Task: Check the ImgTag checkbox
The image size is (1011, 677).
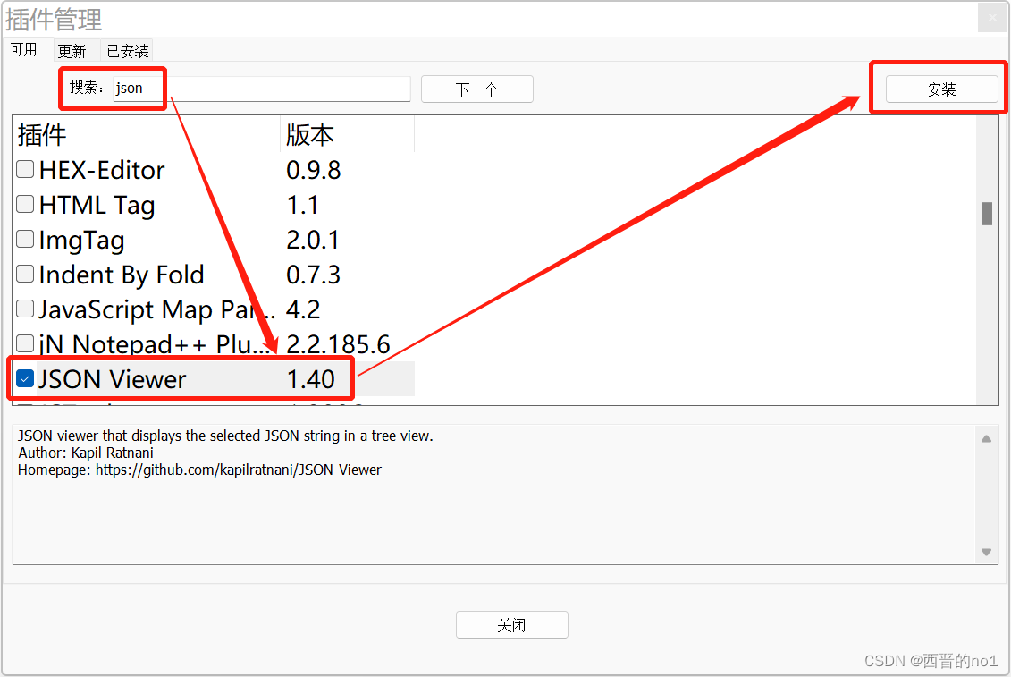Action: click(x=25, y=239)
